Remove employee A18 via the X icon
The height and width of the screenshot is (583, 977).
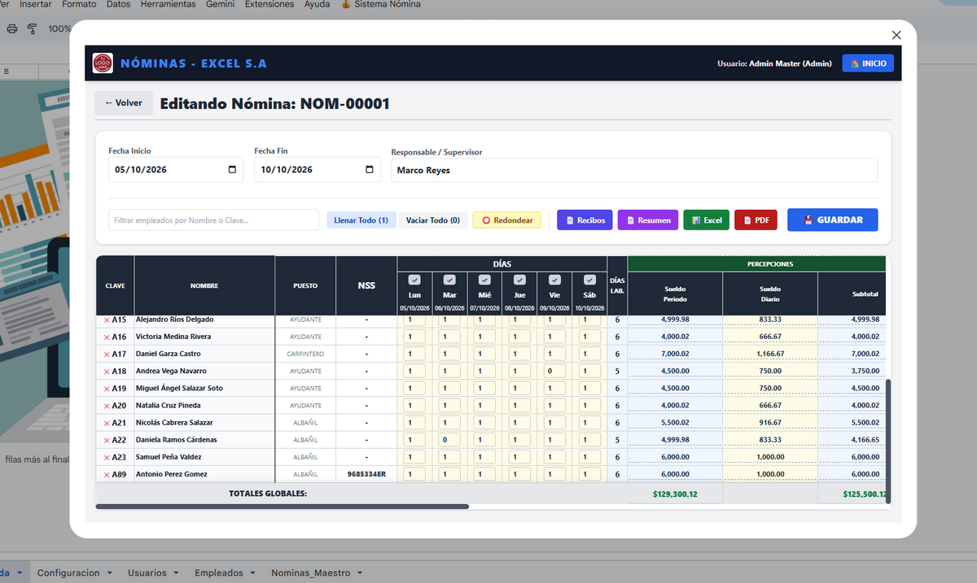click(x=107, y=372)
